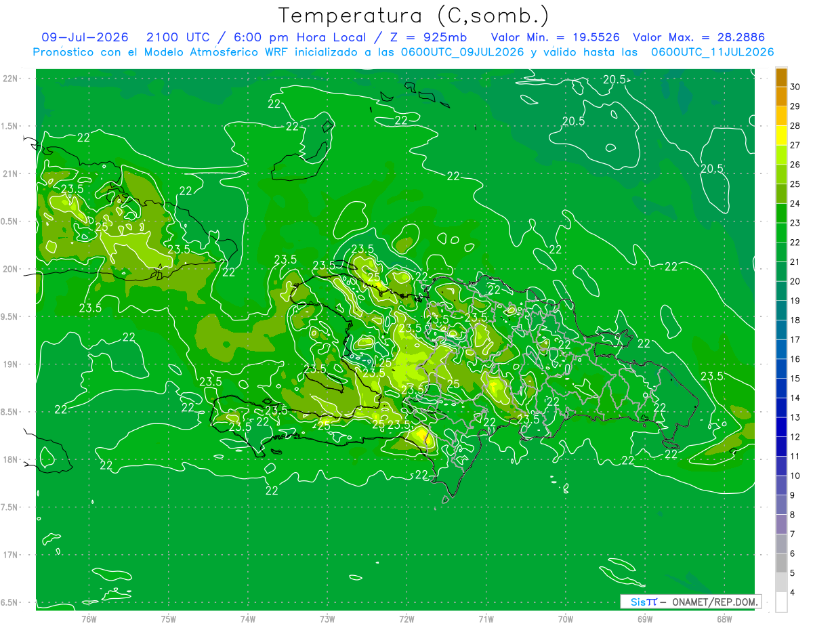The height and width of the screenshot is (628, 813).
Task: Click the '28' colorbar scale label
Action: [795, 126]
